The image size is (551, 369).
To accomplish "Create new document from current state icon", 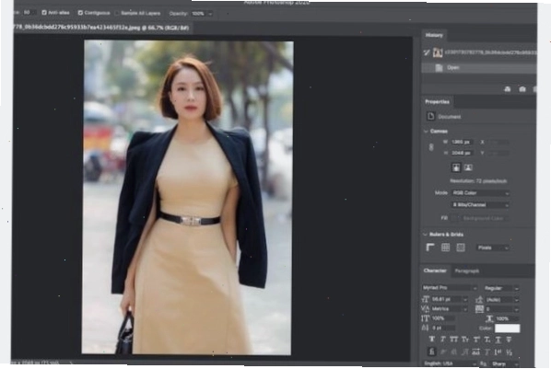I will (507, 89).
